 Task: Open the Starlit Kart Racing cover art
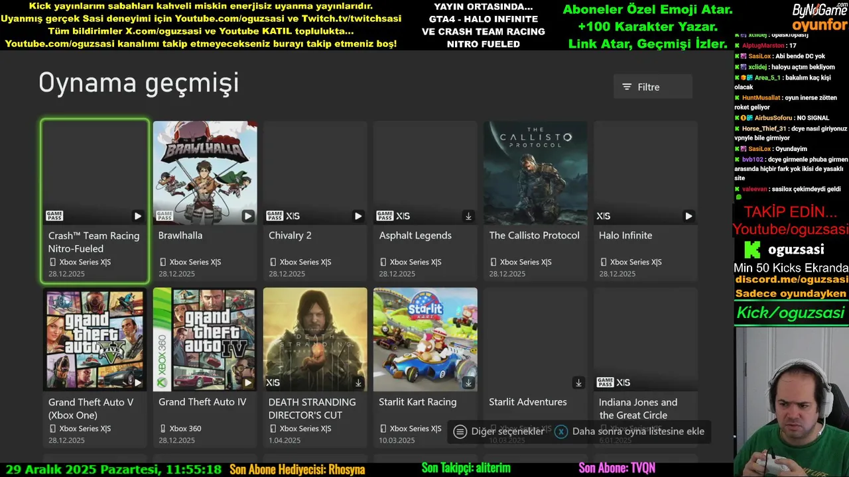pyautogui.click(x=425, y=339)
